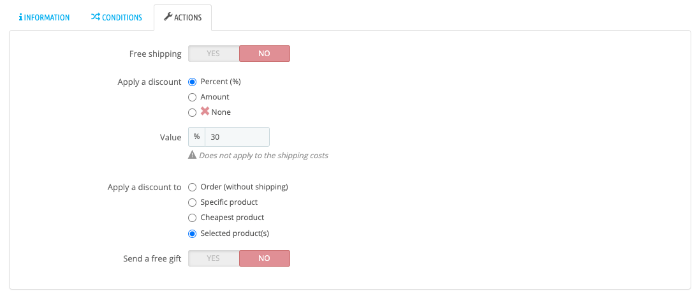The image size is (697, 296).
Task: Choose the Amount discount option
Action: [x=193, y=97]
